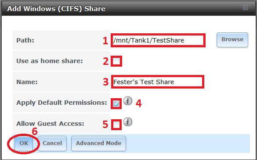This screenshot has height=160, width=257.
Task: Click the share Name input field
Action: (x=158, y=82)
